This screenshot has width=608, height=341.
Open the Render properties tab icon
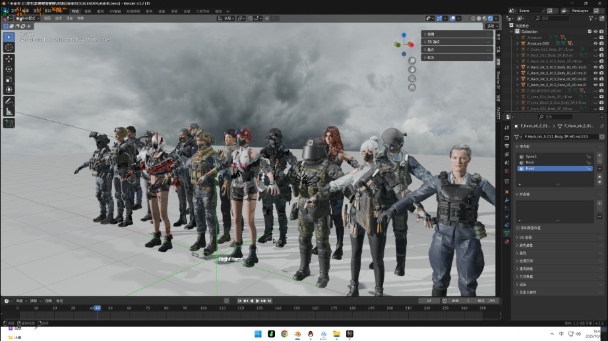(x=507, y=138)
